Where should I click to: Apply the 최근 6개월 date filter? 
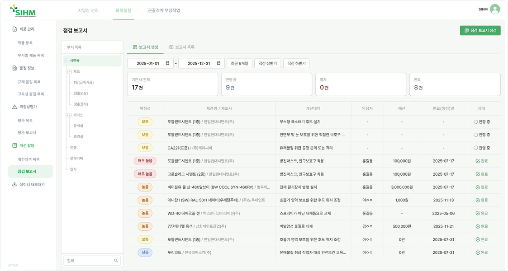tap(239, 63)
